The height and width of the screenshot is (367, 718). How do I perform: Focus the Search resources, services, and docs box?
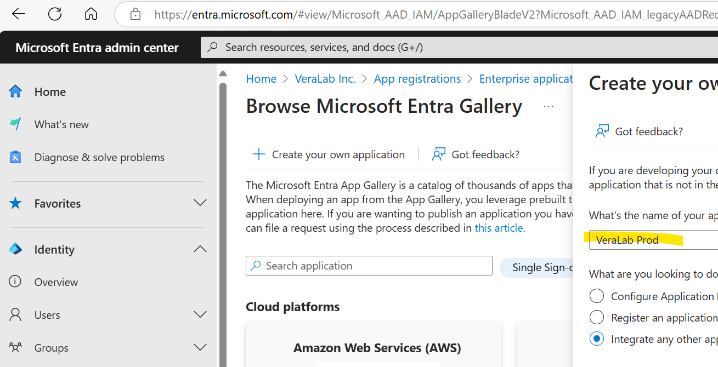coord(459,47)
